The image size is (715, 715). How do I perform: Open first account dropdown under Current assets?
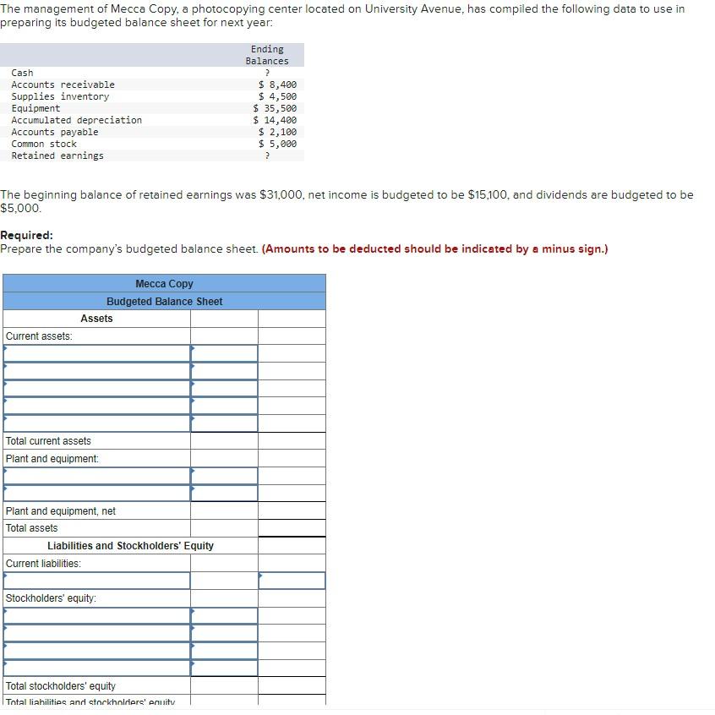(96, 353)
